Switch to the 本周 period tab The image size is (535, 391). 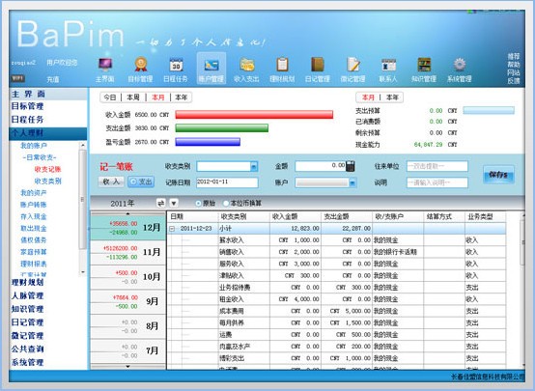point(133,98)
